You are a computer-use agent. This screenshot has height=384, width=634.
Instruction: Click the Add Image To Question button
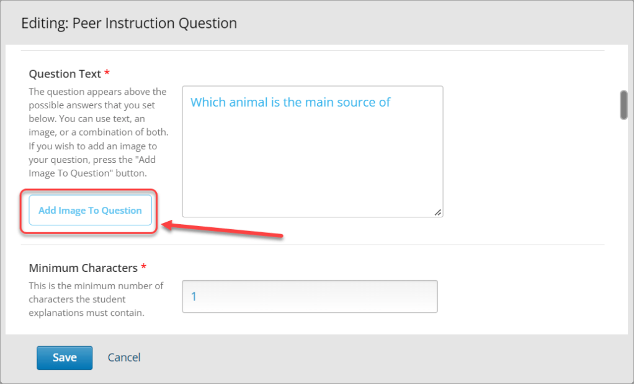pos(90,211)
